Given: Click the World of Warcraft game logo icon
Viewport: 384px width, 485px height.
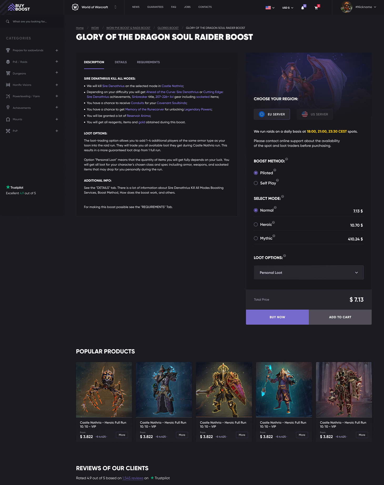Looking at the screenshot, I should [x=75, y=7].
